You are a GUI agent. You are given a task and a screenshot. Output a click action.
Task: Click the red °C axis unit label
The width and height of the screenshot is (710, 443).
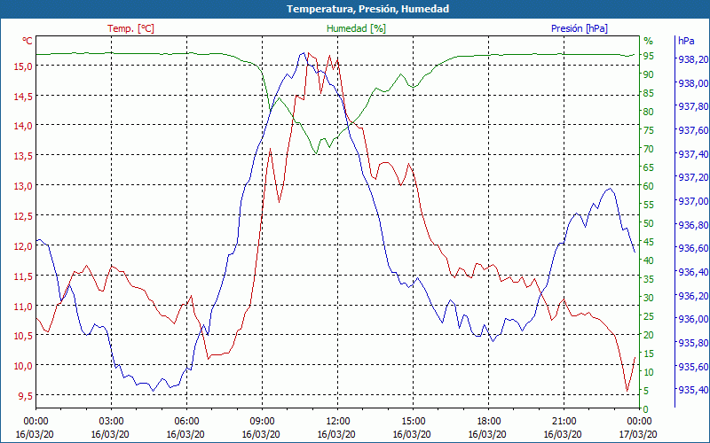pos(28,41)
